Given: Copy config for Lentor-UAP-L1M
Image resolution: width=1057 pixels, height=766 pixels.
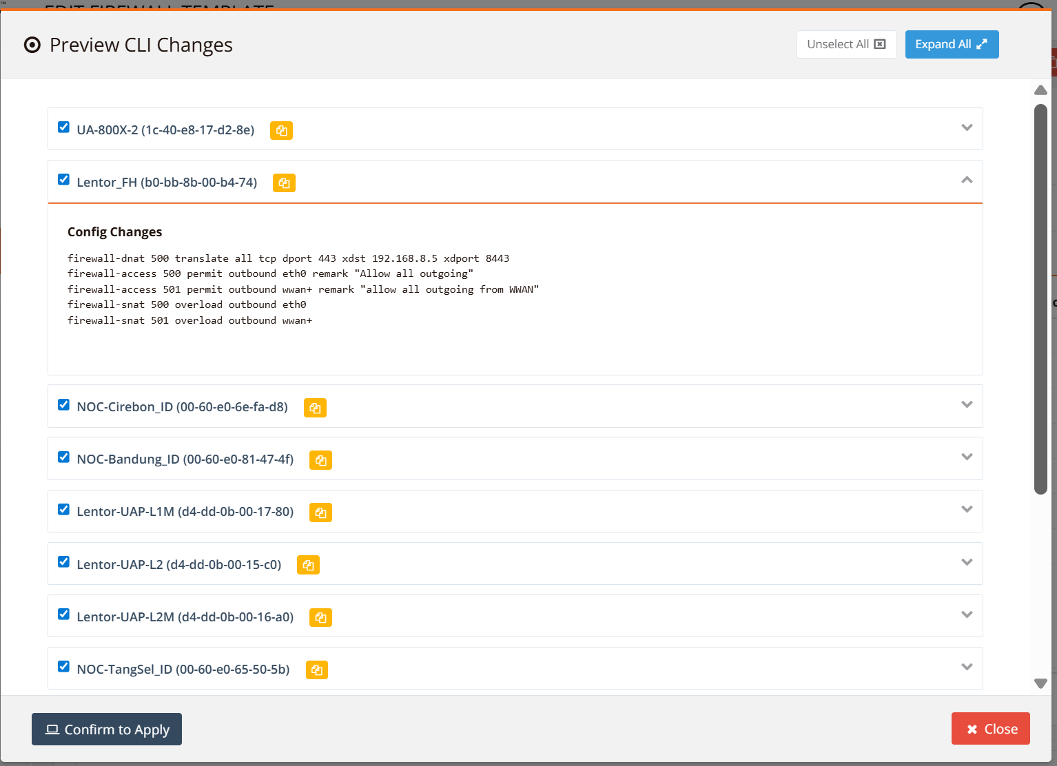Looking at the screenshot, I should click(x=320, y=513).
